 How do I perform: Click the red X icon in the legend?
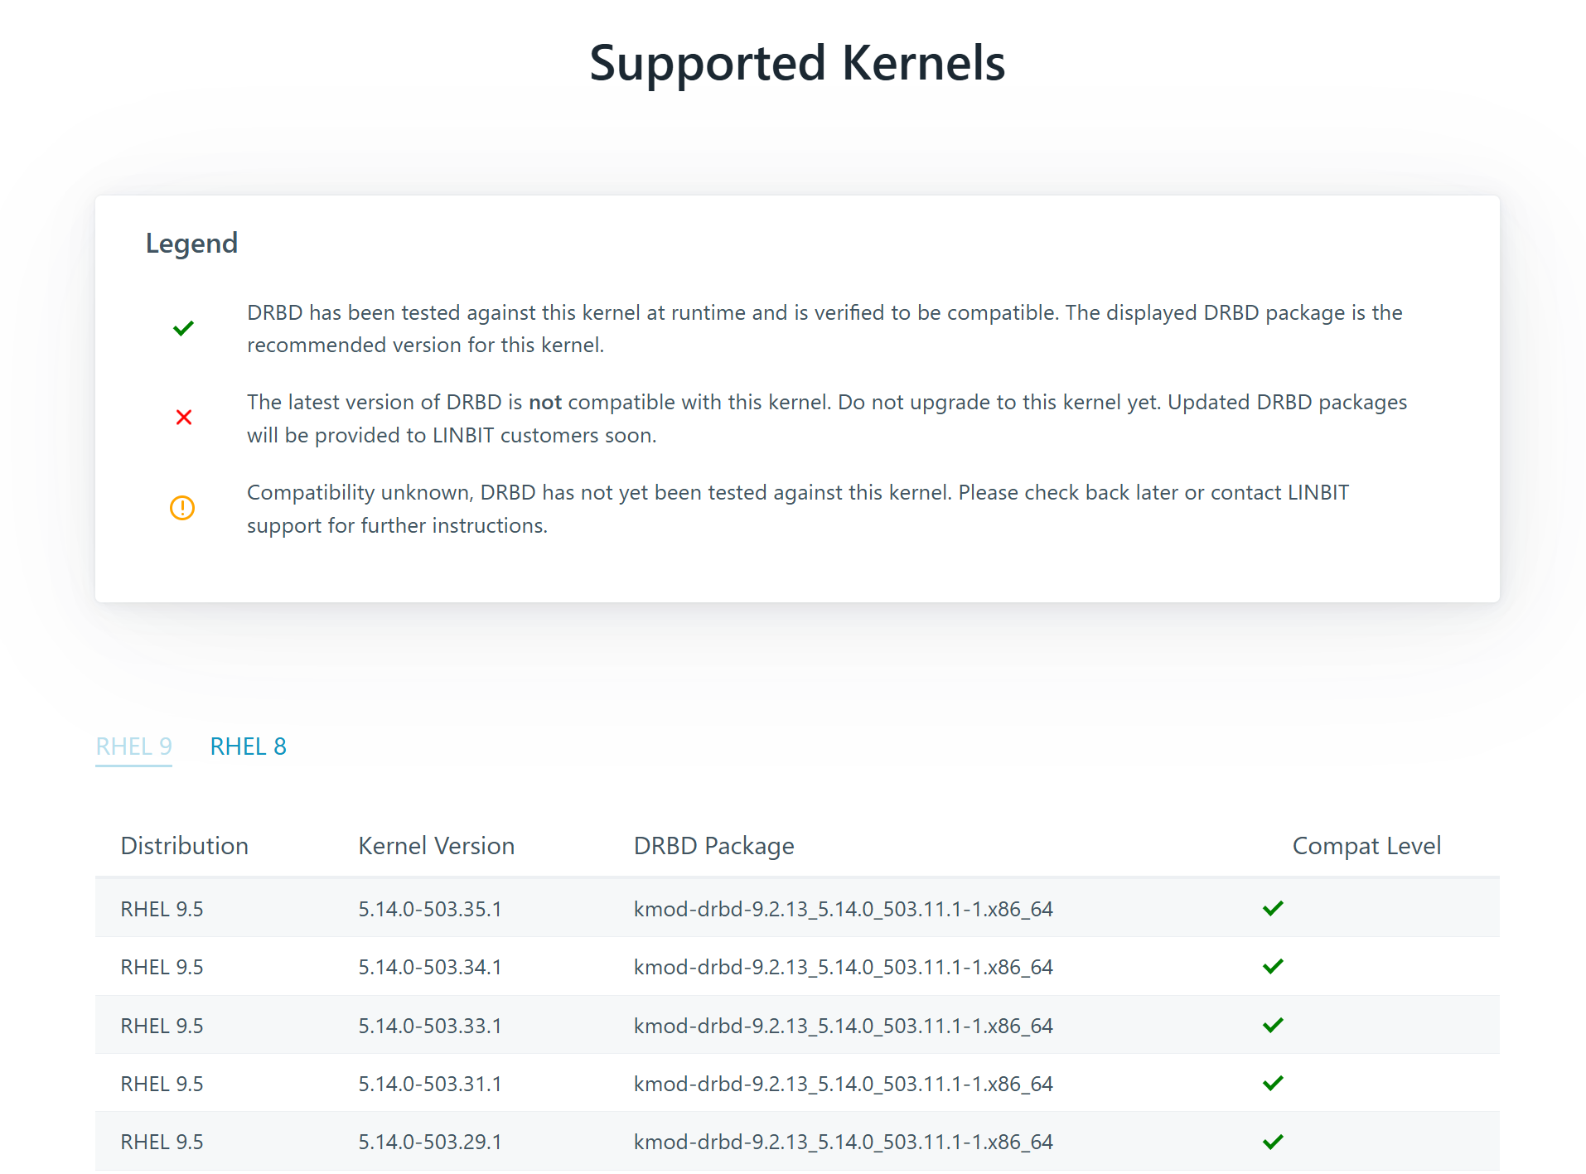pos(184,418)
